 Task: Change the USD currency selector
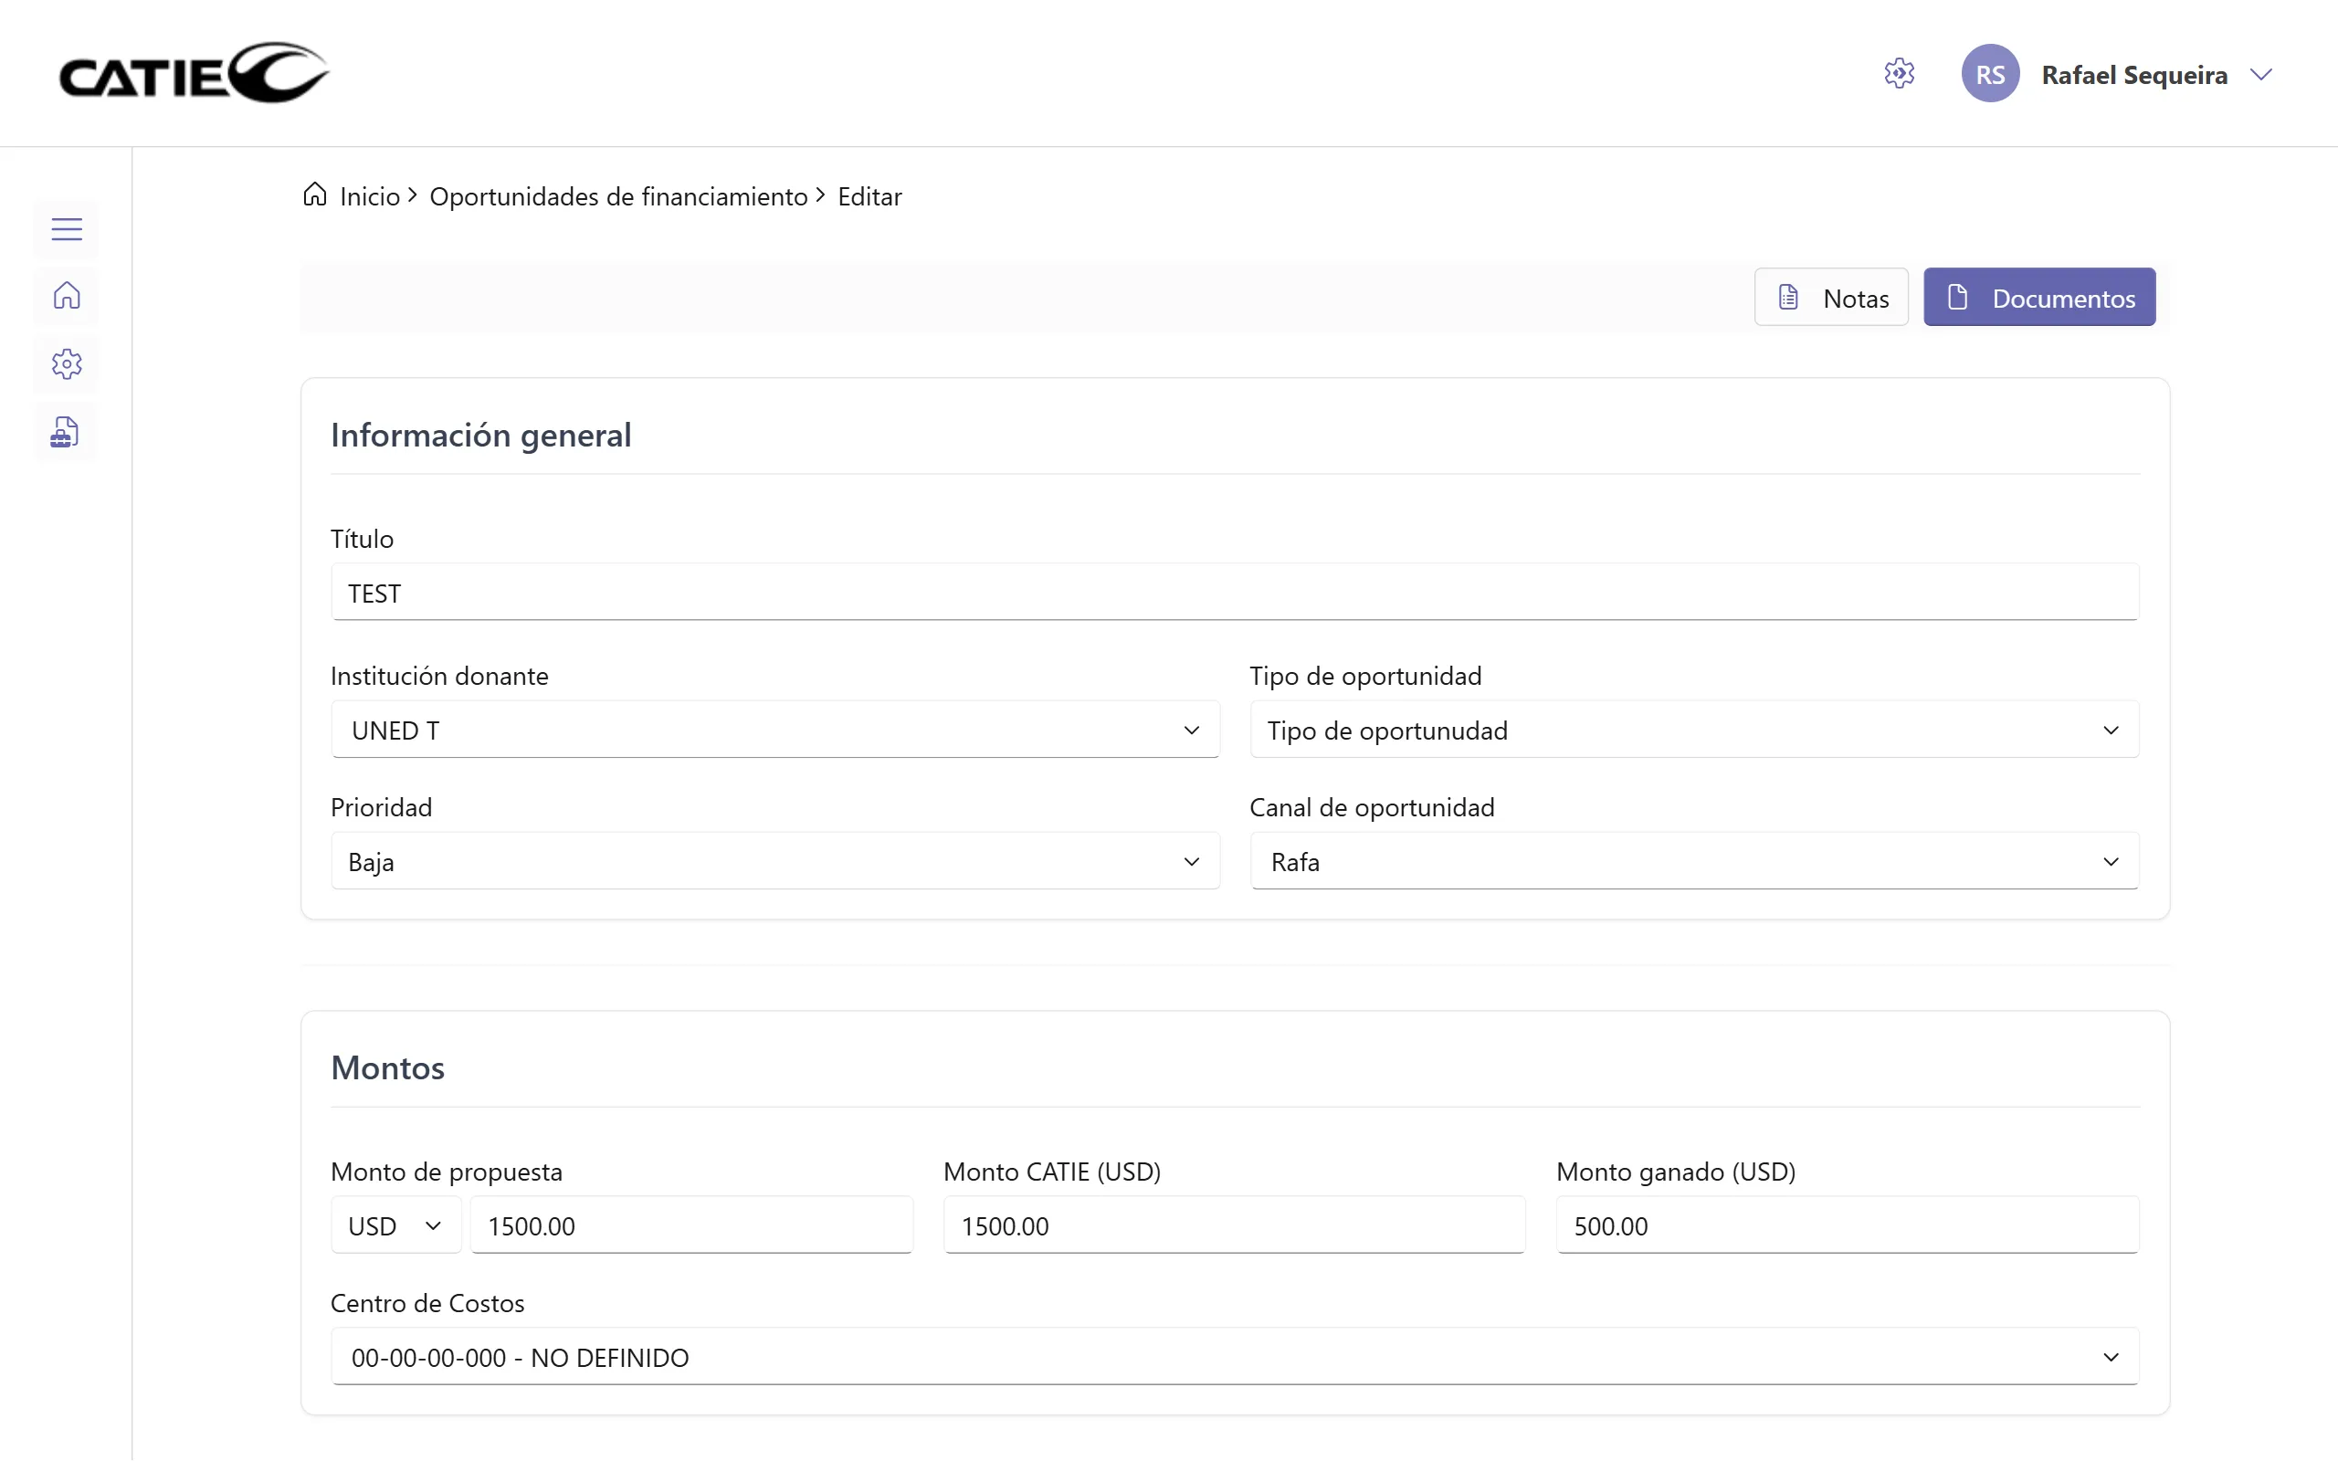click(395, 1226)
